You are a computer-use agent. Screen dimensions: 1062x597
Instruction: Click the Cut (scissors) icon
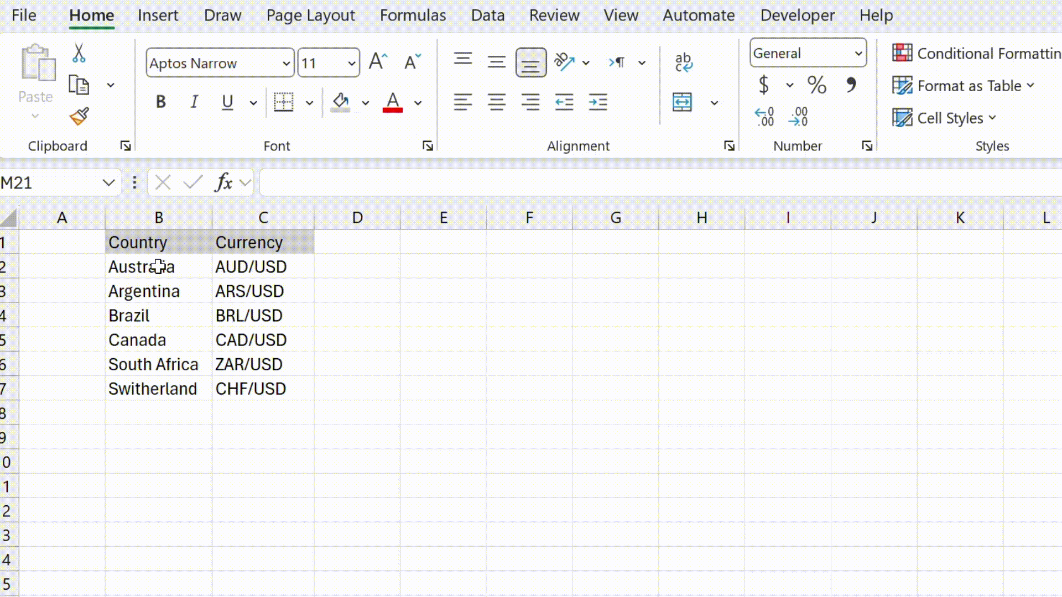[78, 51]
